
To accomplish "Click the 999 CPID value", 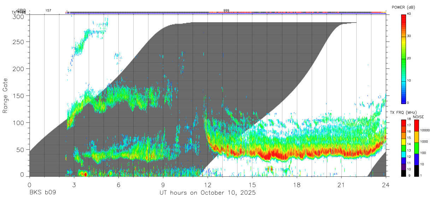I will point(226,11).
